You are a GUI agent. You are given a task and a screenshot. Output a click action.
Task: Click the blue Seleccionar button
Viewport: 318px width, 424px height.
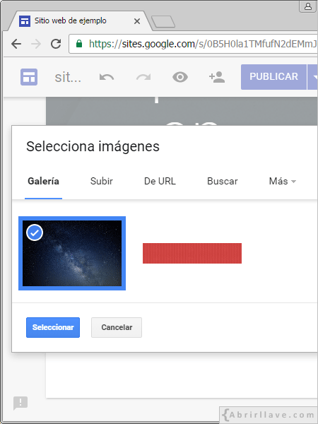click(53, 327)
